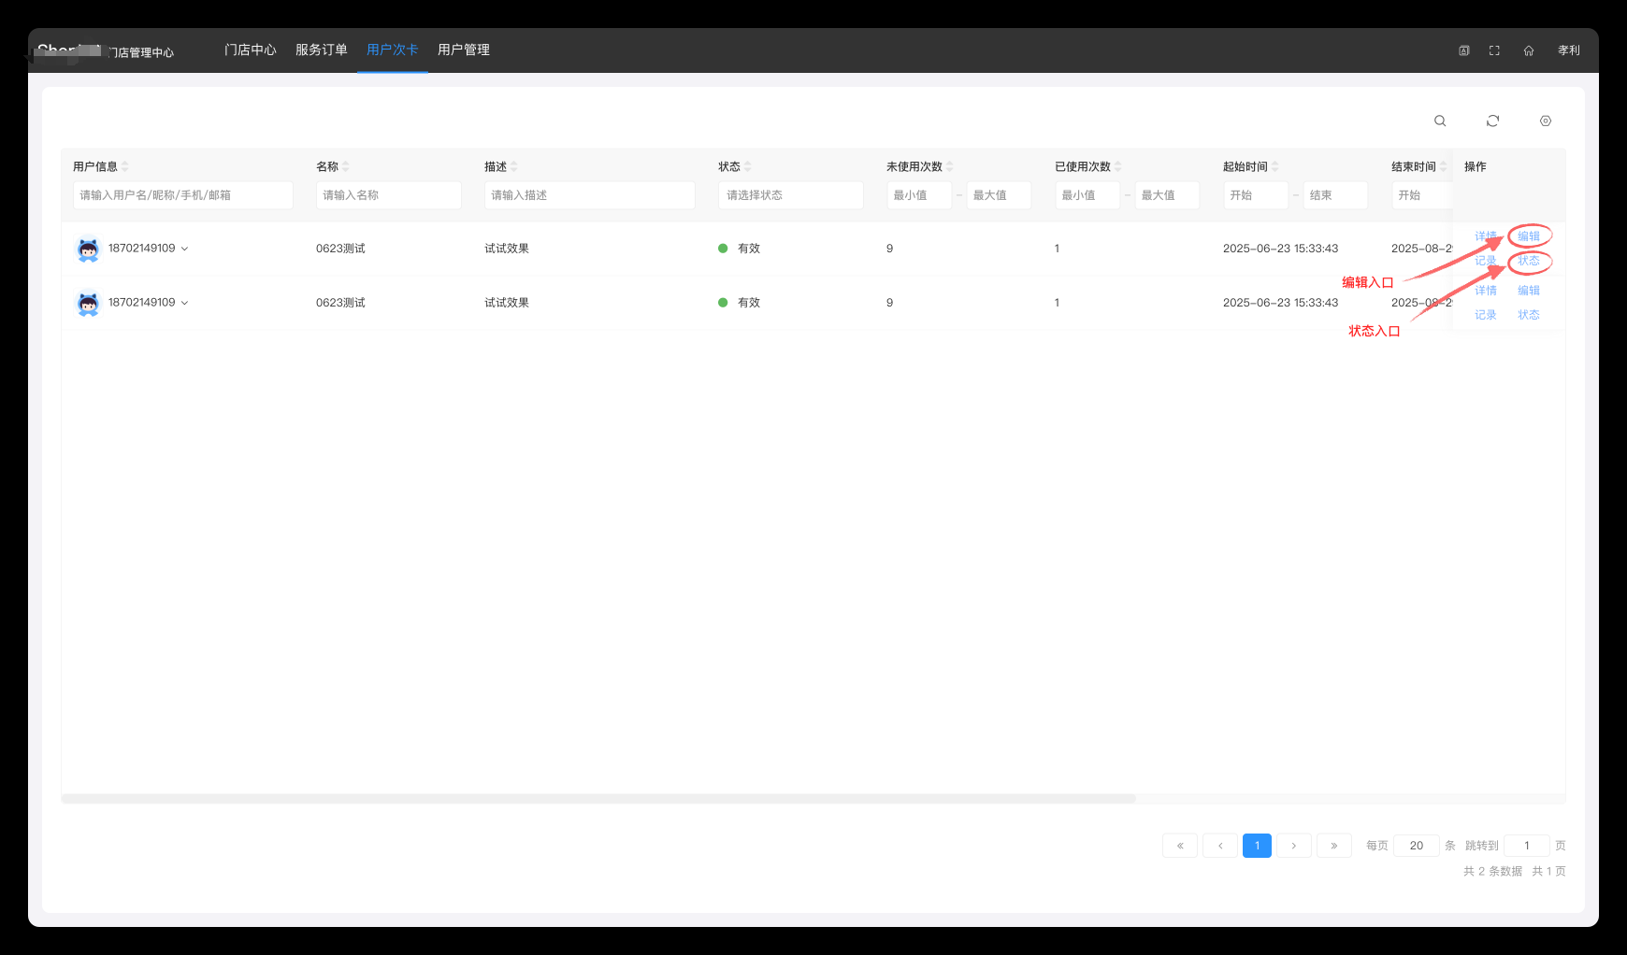
Task: Focus the 请输入名称 filter input
Action: tap(388, 195)
